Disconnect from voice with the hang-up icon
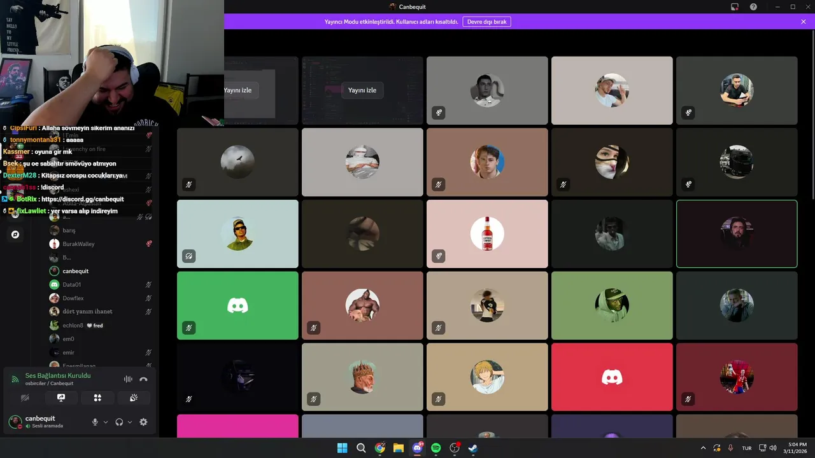This screenshot has height=458, width=815. click(x=143, y=379)
